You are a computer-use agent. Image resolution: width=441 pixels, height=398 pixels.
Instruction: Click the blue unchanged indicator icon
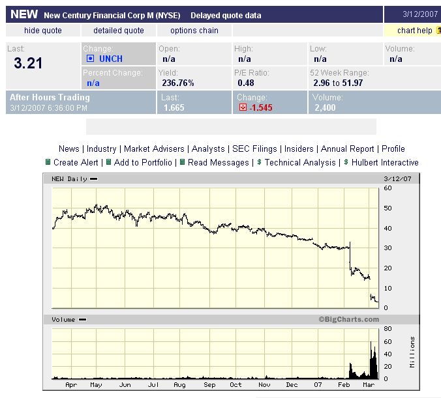[91, 59]
